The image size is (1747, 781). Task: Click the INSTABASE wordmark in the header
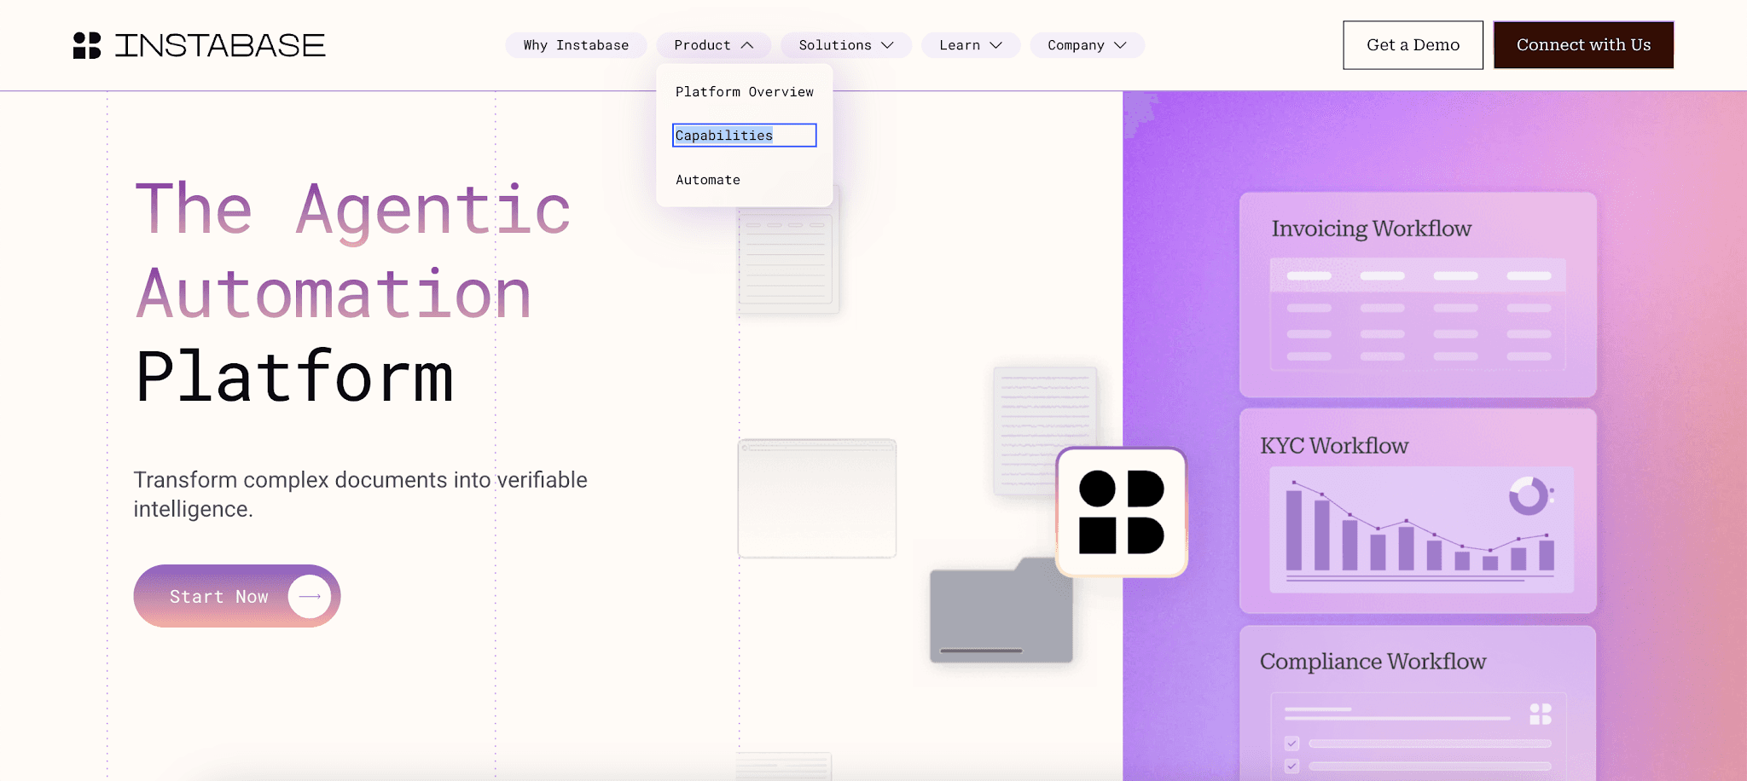(220, 45)
